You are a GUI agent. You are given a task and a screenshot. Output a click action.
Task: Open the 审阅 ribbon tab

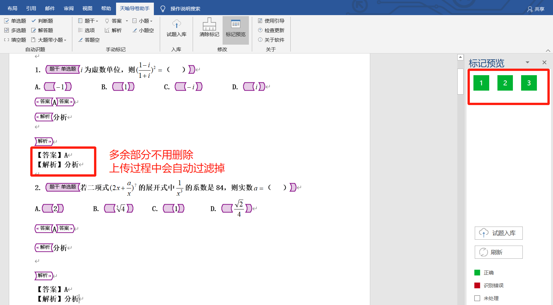pos(69,9)
